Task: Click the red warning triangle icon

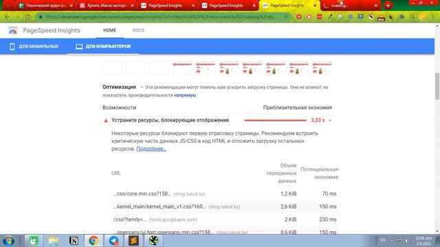Action: tap(106, 121)
